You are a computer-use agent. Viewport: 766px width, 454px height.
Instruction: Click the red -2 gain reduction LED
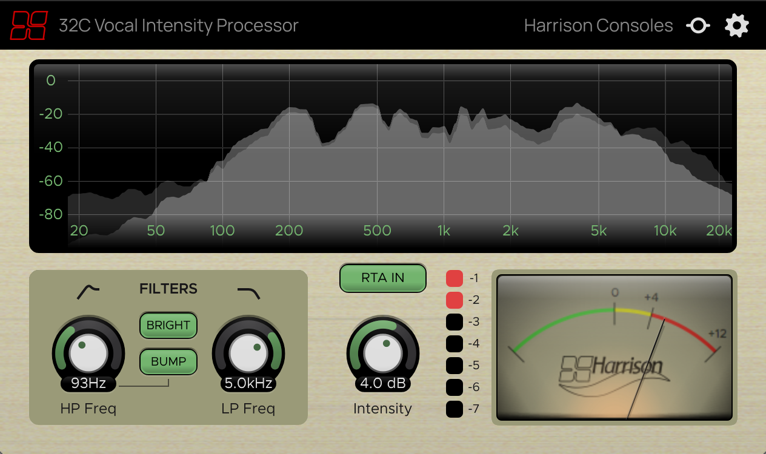[x=455, y=300]
